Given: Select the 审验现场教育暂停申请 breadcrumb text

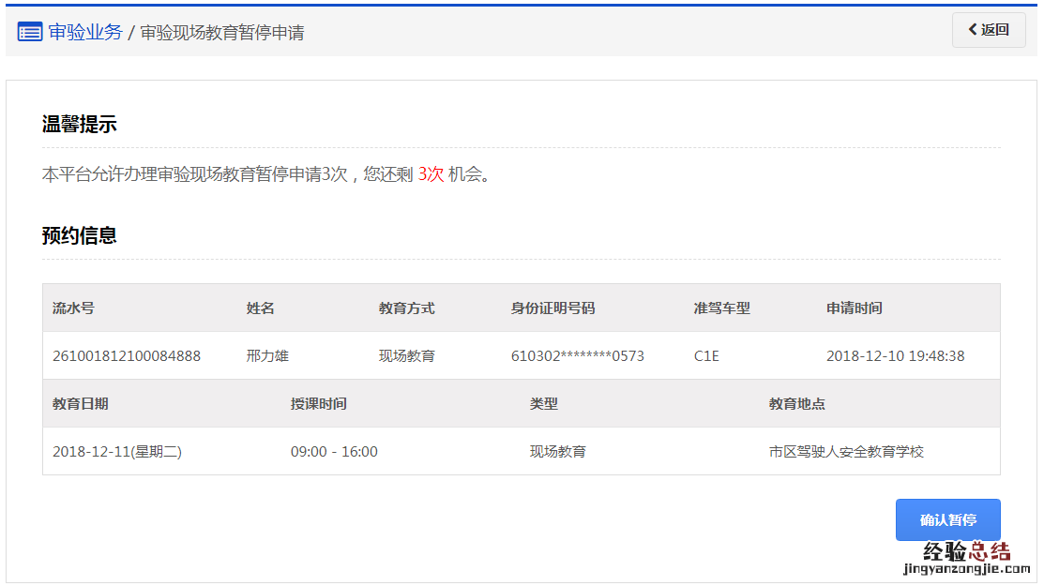Looking at the screenshot, I should (222, 33).
